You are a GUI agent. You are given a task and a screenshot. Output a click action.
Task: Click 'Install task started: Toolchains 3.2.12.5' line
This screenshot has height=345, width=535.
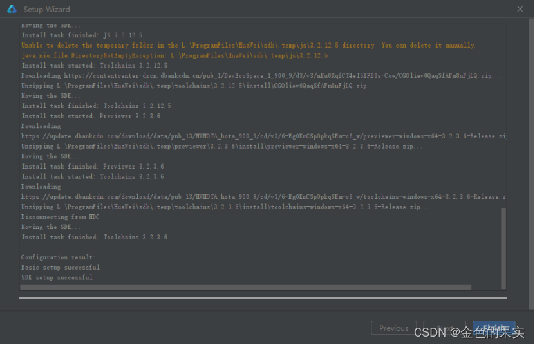coord(94,66)
